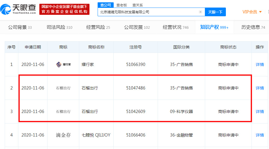
Task: Open the 公司发展 tab
Action: click(x=137, y=27)
